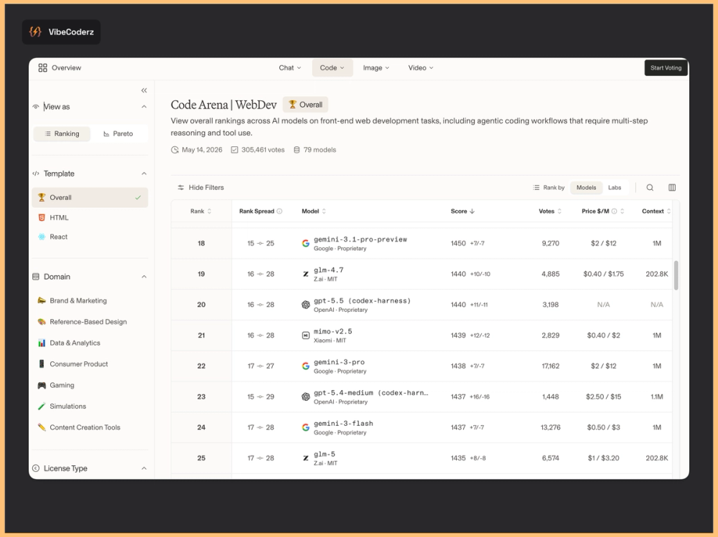Collapse the Template section

tap(144, 174)
